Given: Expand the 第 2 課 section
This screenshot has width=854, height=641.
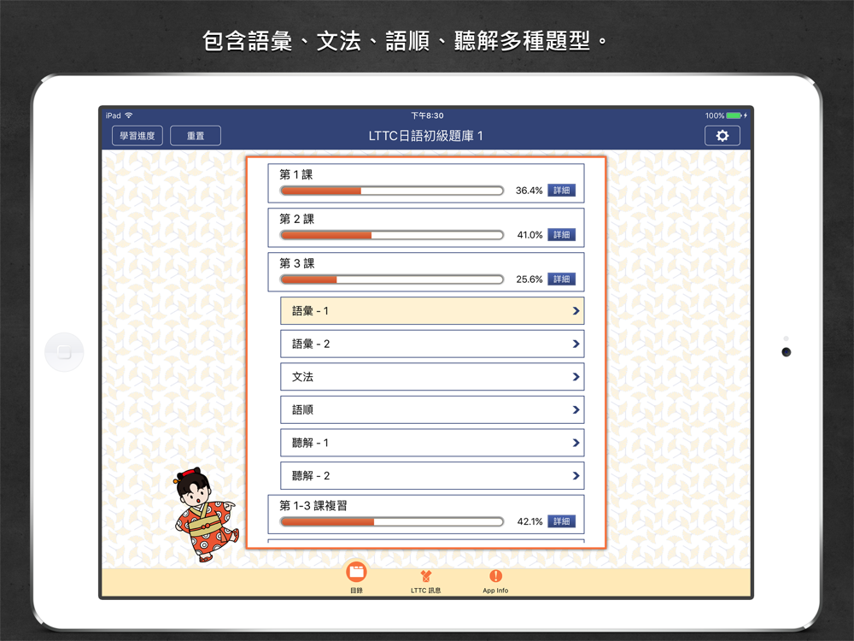Looking at the screenshot, I should 426,228.
